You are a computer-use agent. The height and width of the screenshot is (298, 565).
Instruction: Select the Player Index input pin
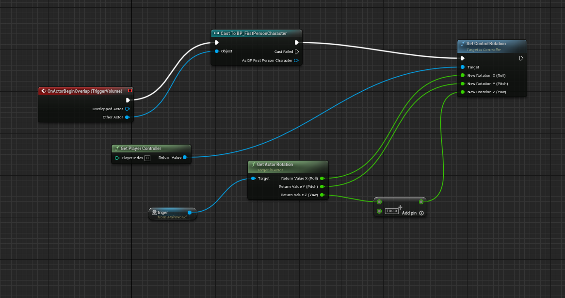click(x=117, y=158)
